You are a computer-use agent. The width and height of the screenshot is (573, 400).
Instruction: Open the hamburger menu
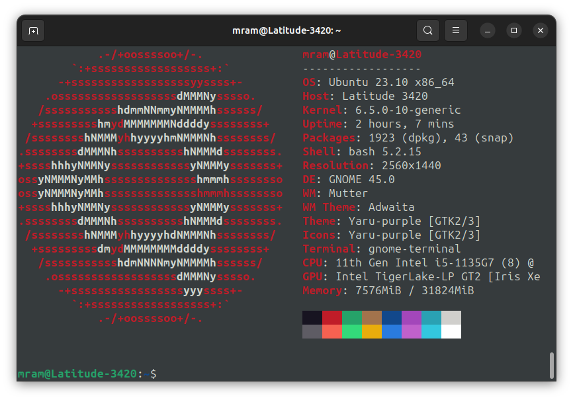tap(456, 30)
